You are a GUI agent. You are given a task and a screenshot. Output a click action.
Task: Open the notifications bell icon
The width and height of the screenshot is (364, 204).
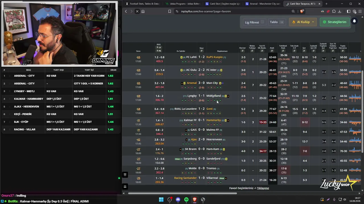354,21
